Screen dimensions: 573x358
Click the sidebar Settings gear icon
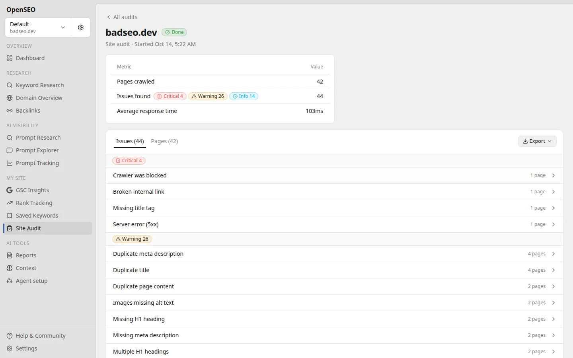[x=10, y=348]
